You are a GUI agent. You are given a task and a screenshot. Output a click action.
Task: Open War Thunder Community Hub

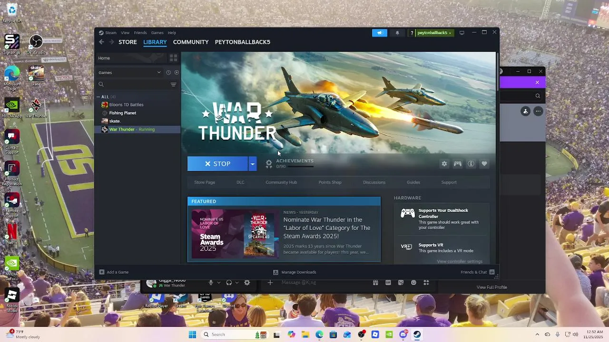(281, 182)
